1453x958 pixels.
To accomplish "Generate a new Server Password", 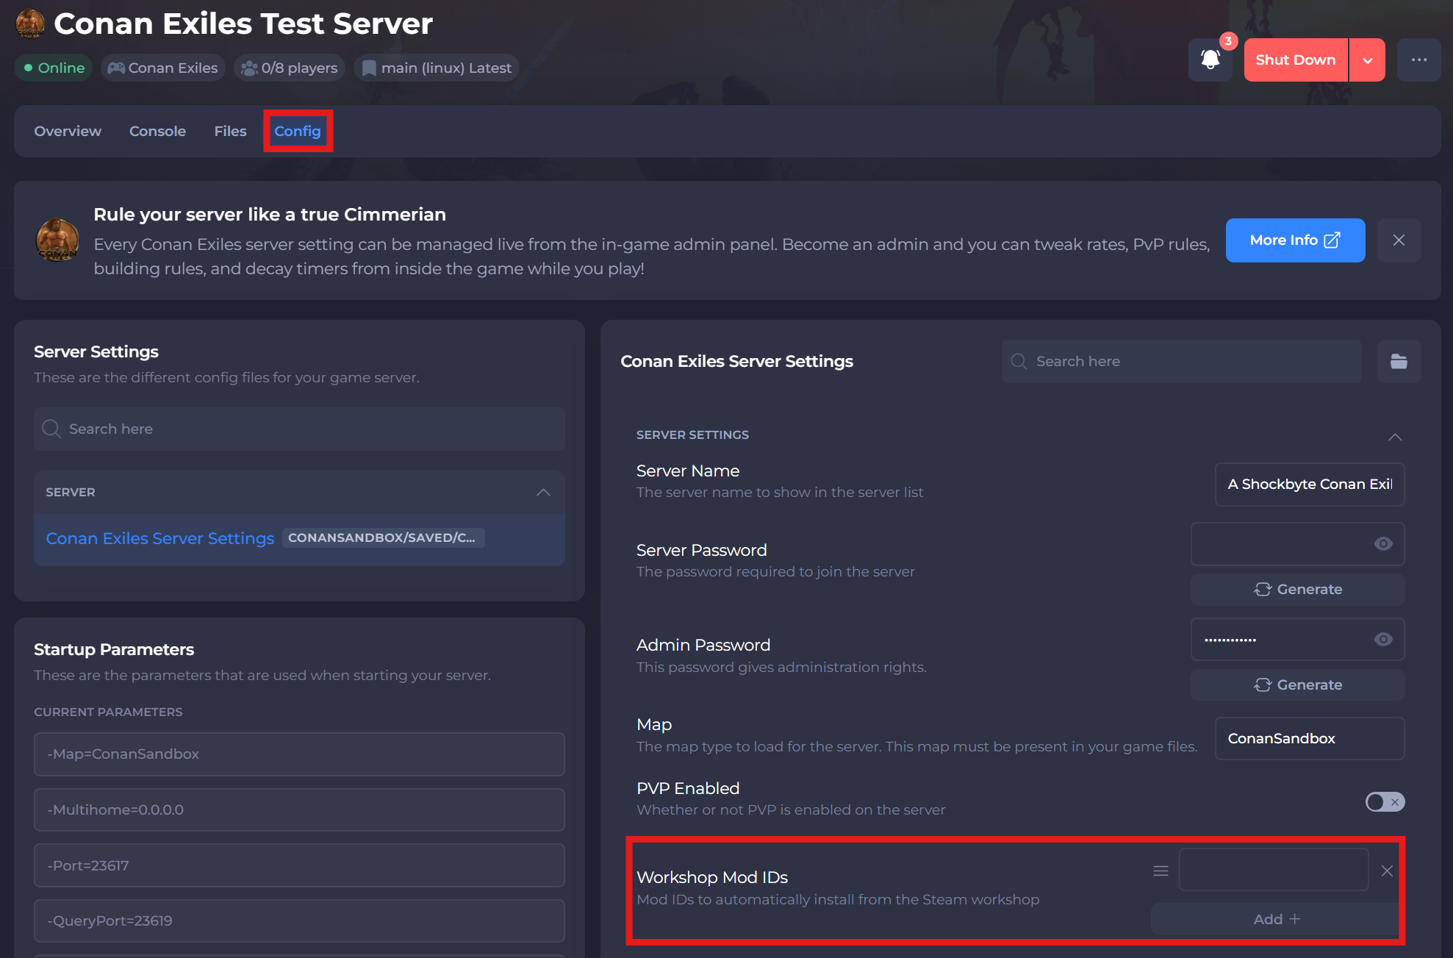I will [x=1298, y=589].
